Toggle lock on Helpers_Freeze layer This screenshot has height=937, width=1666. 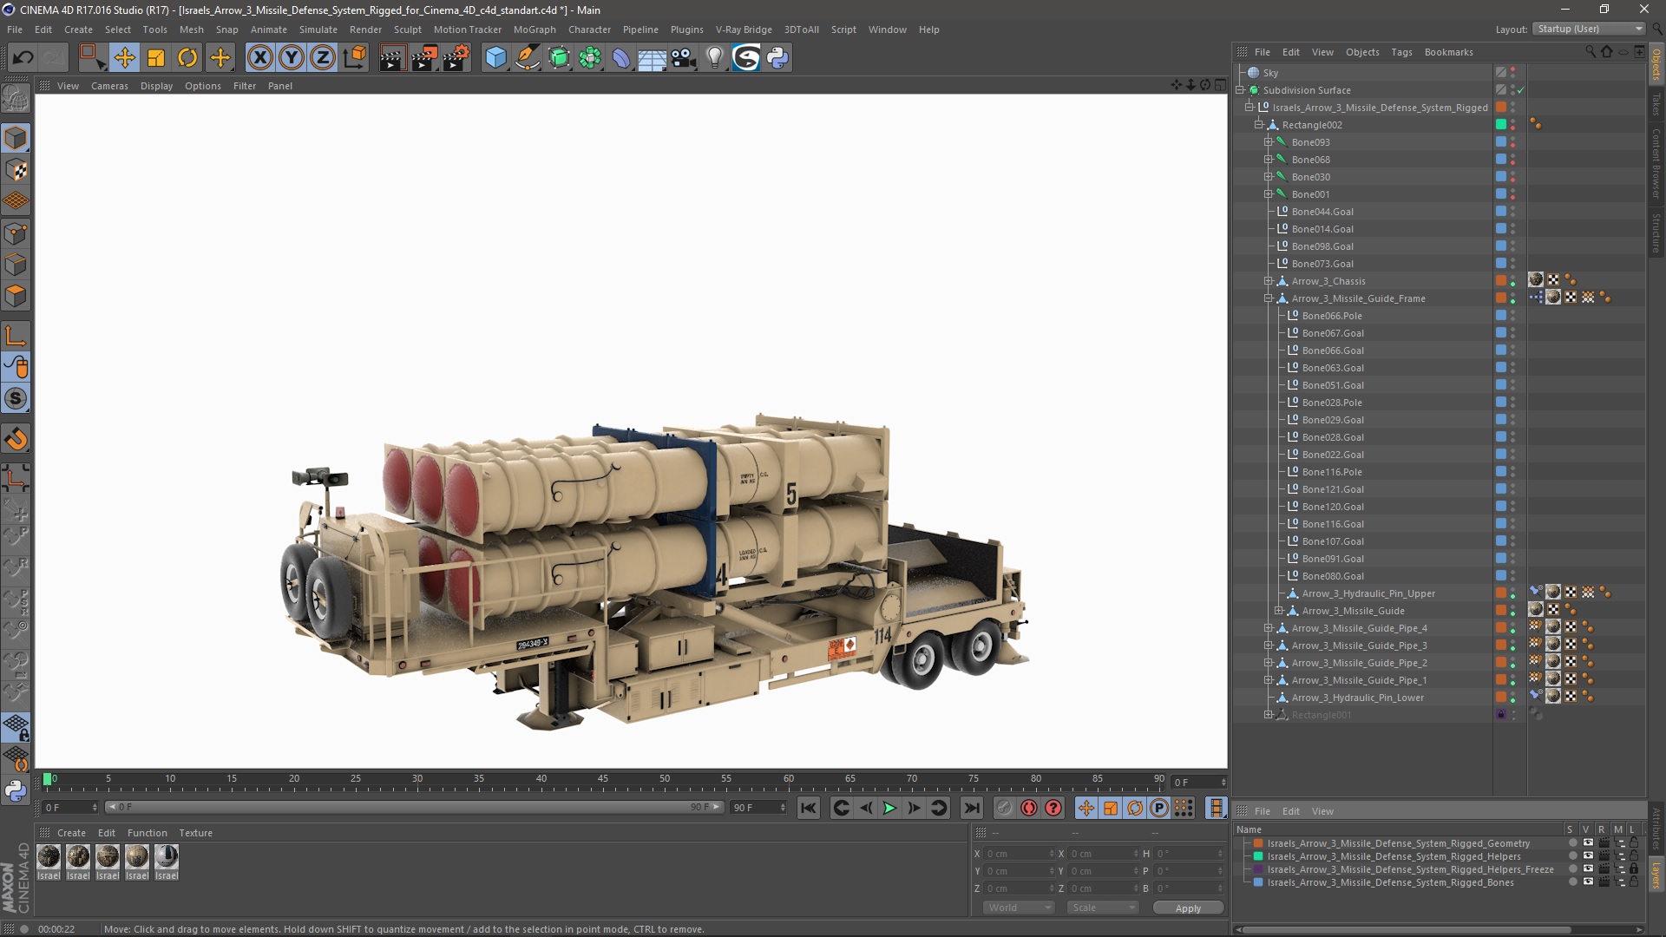point(1634,869)
